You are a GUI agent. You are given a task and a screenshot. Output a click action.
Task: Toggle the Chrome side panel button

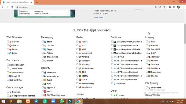pos(174,7)
